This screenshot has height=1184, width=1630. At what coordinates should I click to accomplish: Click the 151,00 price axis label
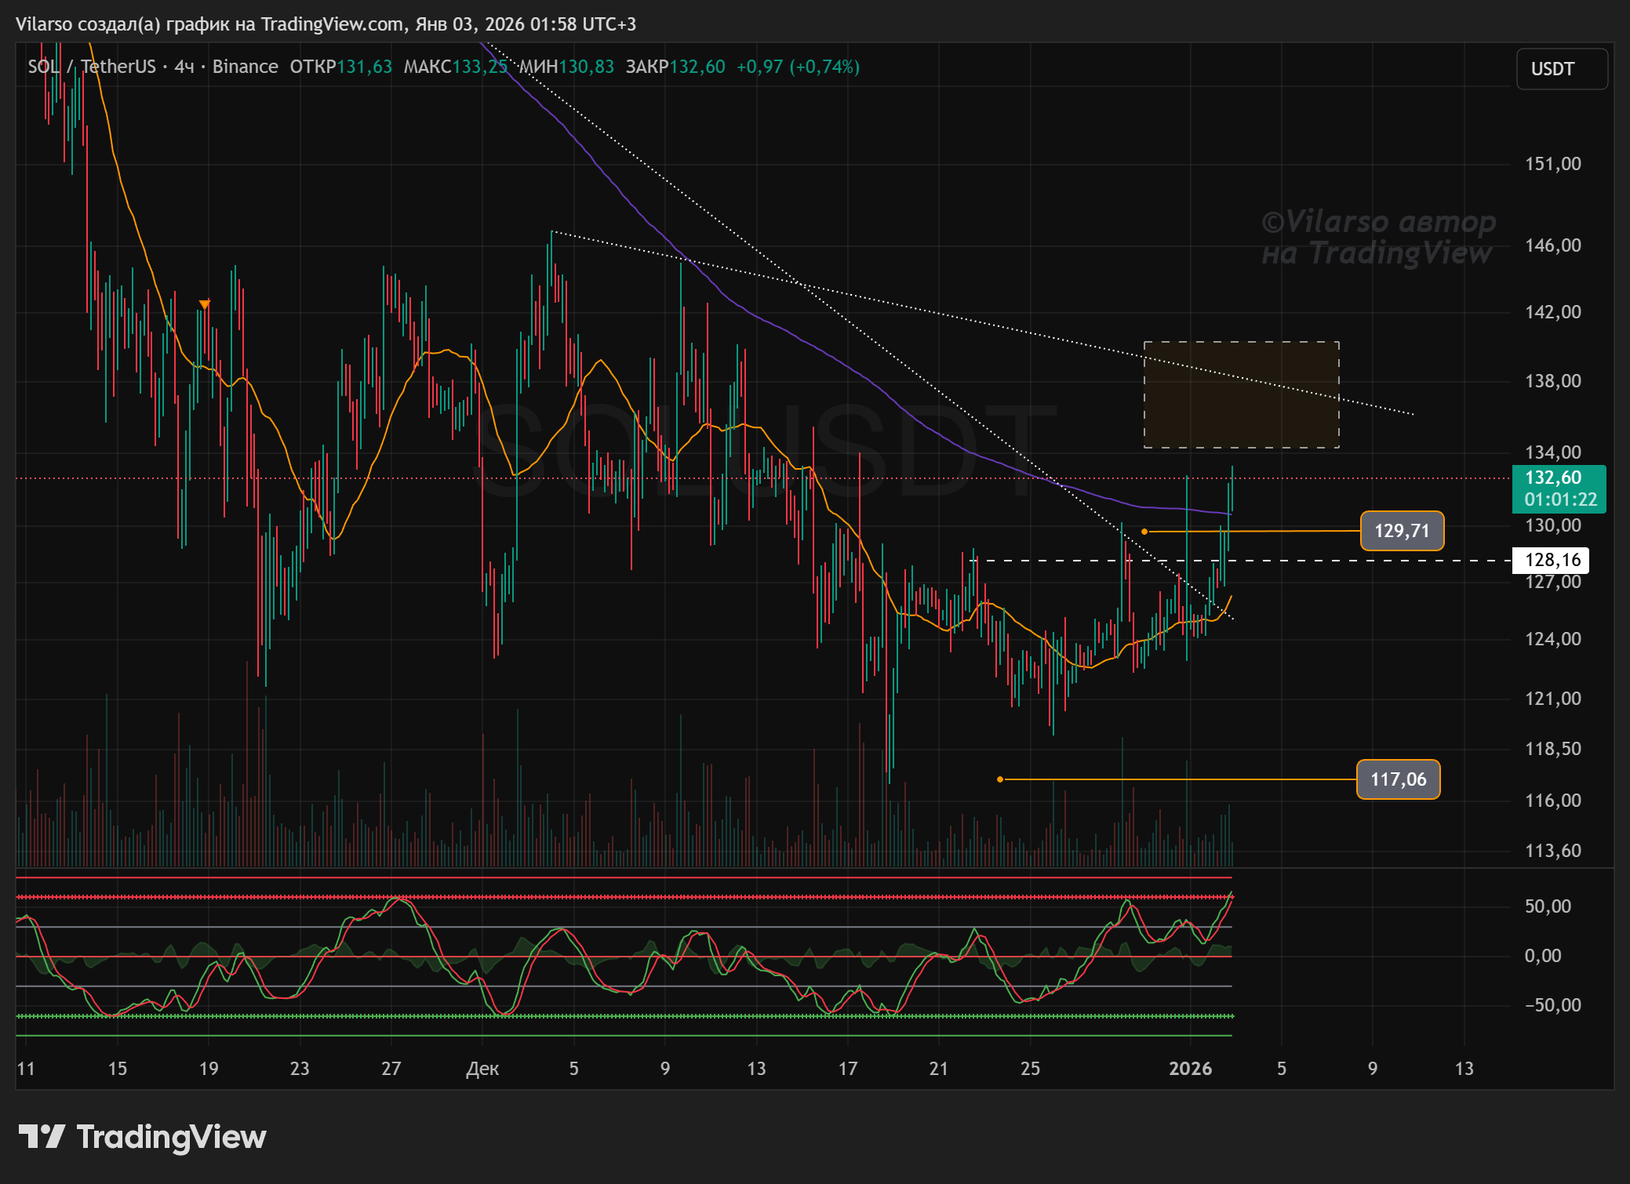[1552, 164]
